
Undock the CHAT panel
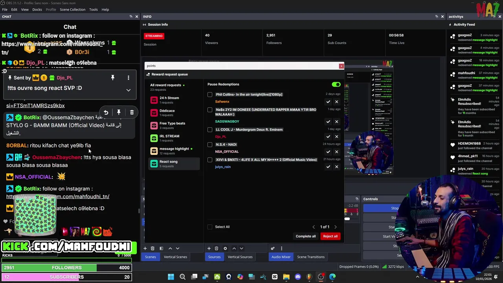tap(131, 17)
